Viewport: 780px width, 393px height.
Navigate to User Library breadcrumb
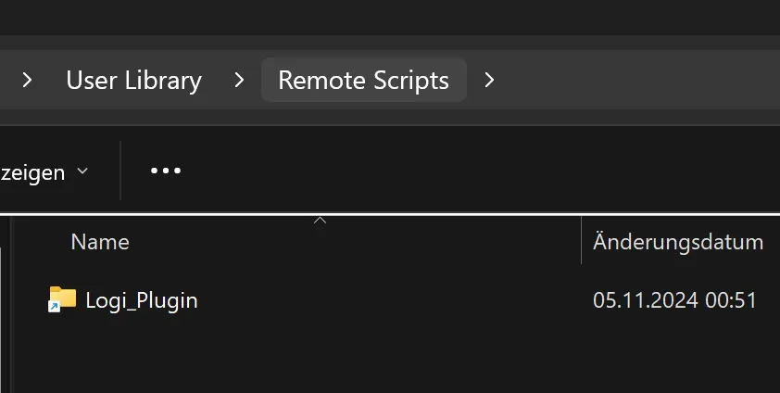pos(133,81)
